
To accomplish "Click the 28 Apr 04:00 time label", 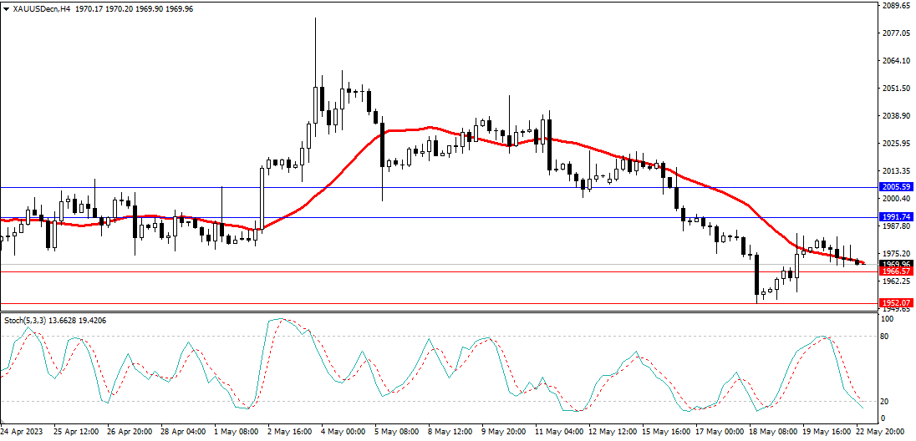I will pyautogui.click(x=182, y=433).
